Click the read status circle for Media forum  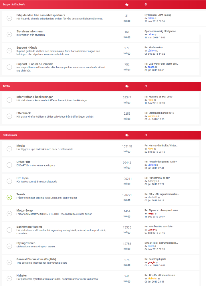click(x=9, y=149)
